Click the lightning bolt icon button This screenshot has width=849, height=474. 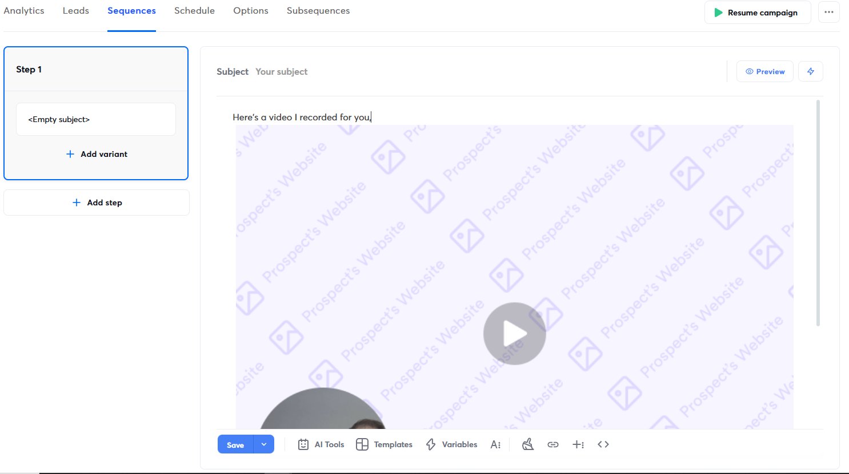tap(811, 71)
